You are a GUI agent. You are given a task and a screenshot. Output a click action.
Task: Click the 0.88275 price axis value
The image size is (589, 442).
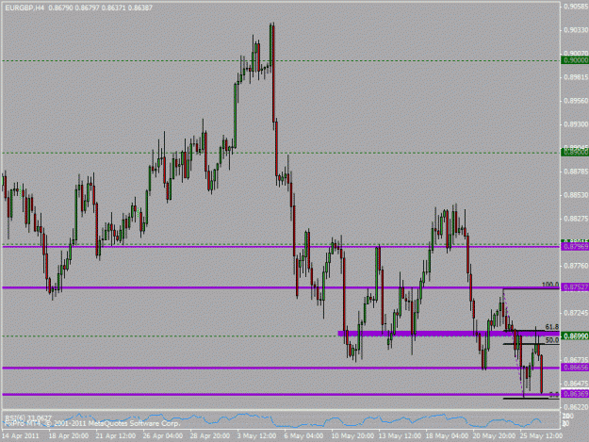[x=576, y=219]
